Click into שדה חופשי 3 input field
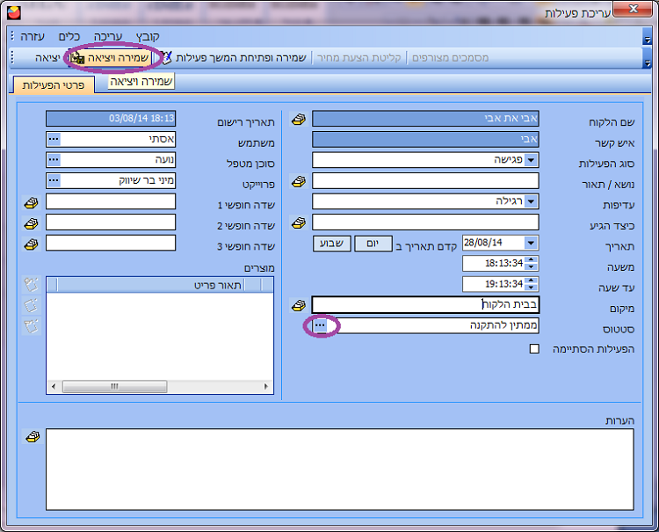The height and width of the screenshot is (532, 659). click(x=111, y=243)
